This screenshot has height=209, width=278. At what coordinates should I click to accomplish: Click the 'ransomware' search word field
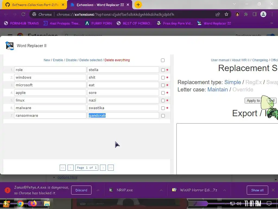50,115
